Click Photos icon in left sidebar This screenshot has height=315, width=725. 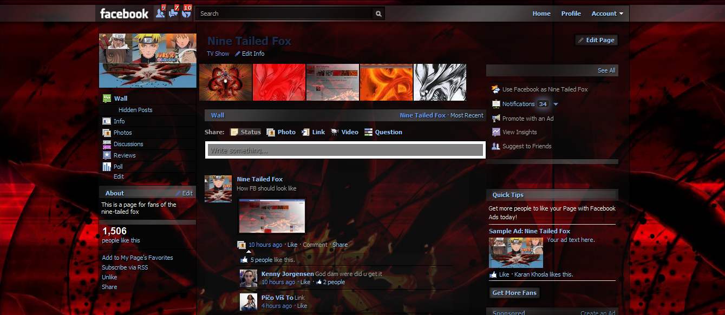click(x=107, y=133)
